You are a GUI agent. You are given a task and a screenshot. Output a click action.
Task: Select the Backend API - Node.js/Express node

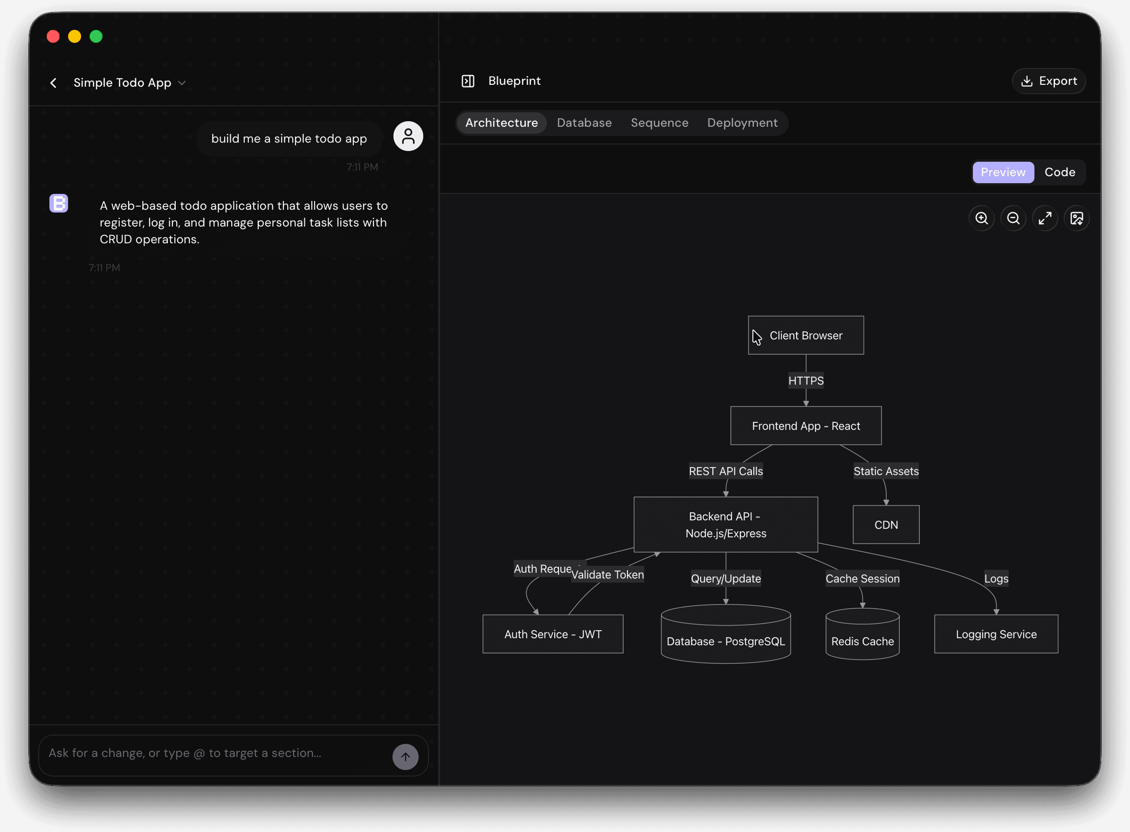pos(726,525)
